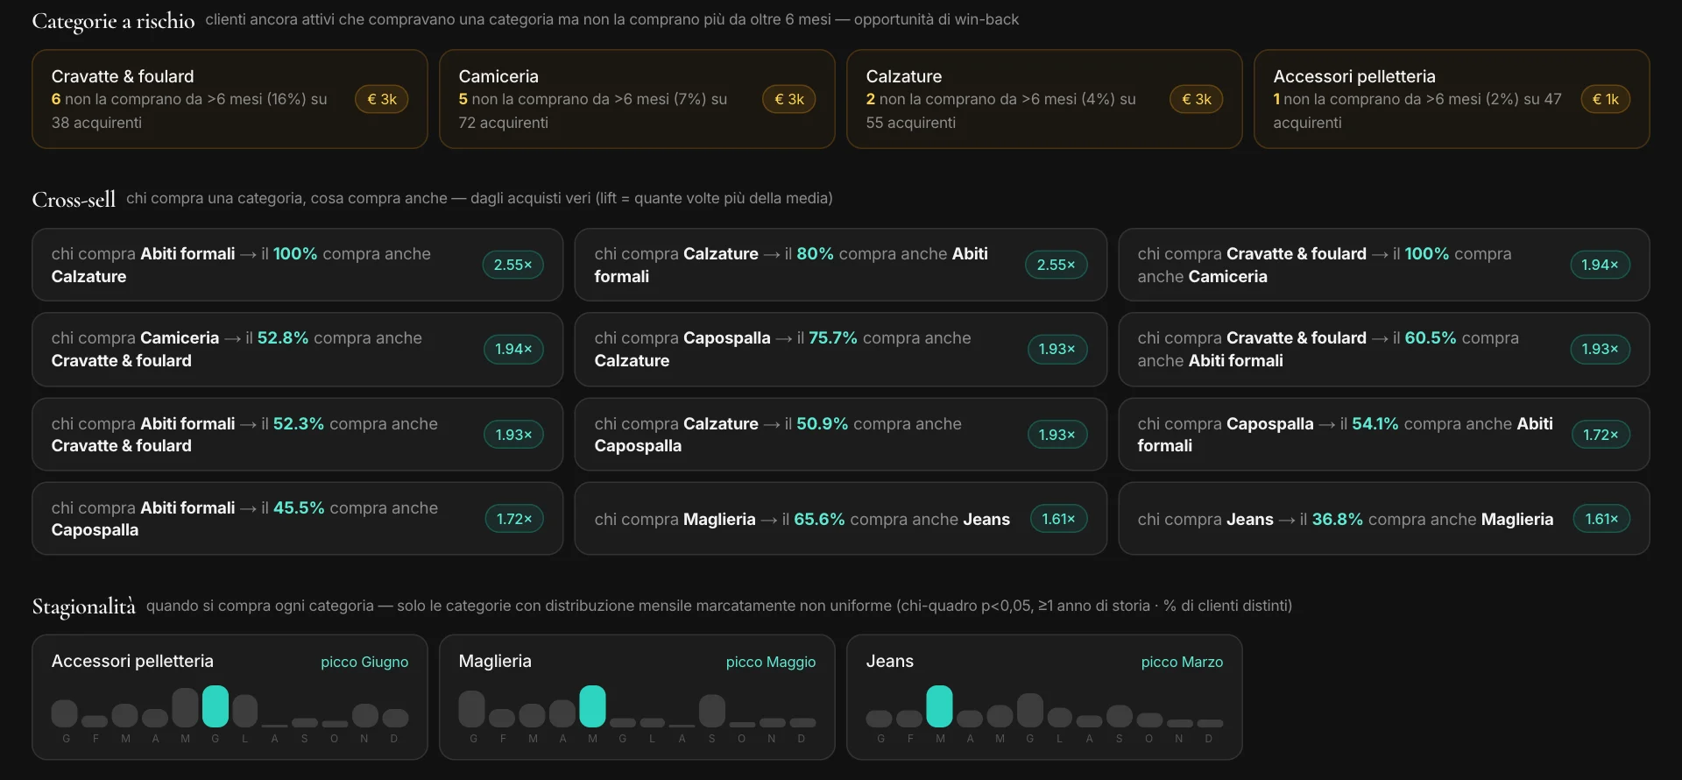Click the 100% figure in Abiti formali → Calzature

coord(295,253)
